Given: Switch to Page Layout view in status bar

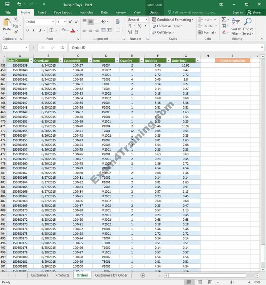Looking at the screenshot, I should [200, 282].
